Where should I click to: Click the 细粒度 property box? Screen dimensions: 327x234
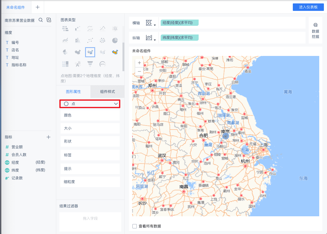pyautogui.click(x=90, y=182)
